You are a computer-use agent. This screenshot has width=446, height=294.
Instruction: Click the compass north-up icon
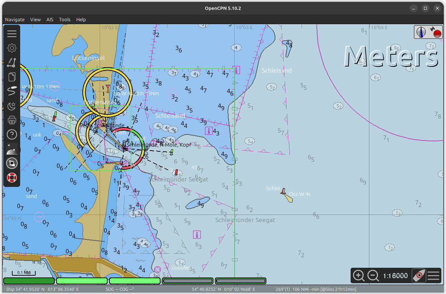[x=421, y=32]
